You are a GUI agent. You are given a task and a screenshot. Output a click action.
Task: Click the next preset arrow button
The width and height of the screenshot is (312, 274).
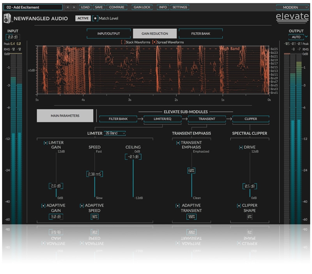(74, 7)
